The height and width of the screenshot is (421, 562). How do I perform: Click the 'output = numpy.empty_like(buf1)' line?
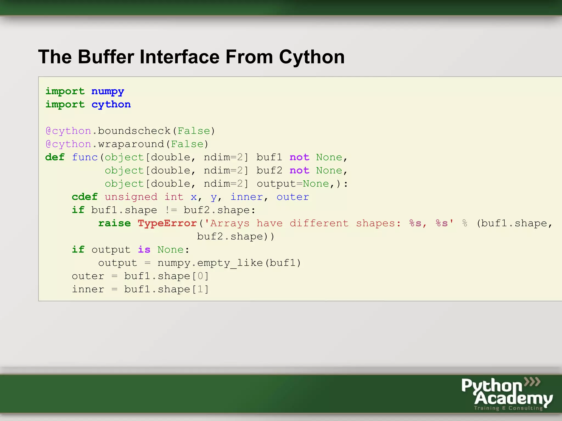(x=199, y=263)
